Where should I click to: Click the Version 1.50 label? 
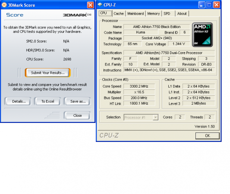point(205,126)
